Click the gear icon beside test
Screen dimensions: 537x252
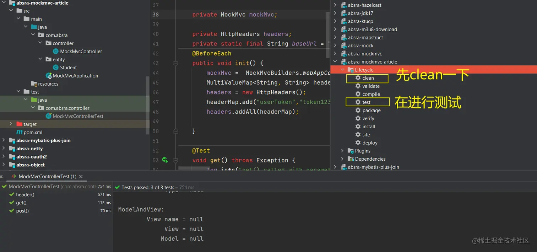[x=358, y=102]
